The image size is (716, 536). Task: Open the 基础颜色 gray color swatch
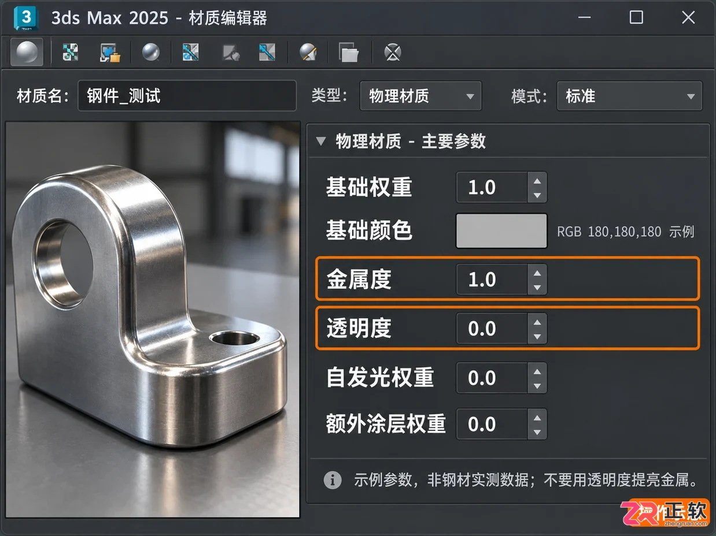point(501,231)
